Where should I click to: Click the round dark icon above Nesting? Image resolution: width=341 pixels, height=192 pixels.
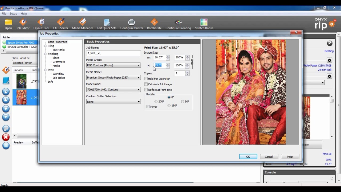click(x=330, y=43)
